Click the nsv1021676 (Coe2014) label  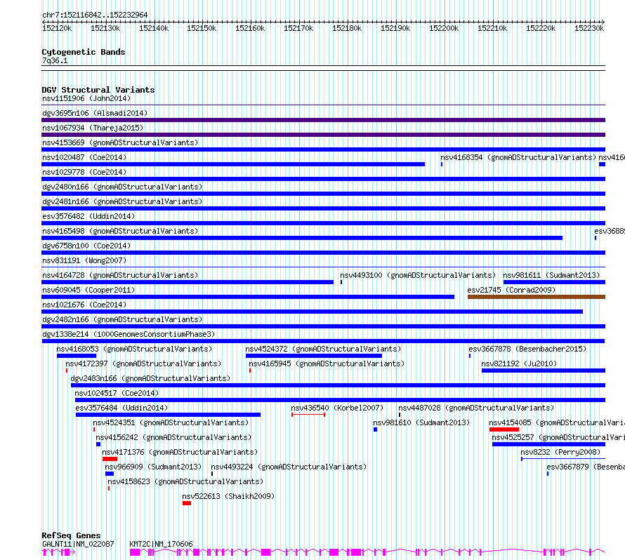[84, 305]
